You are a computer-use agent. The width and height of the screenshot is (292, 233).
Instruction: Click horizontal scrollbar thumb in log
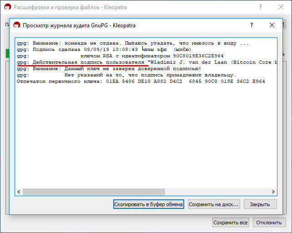94,192
